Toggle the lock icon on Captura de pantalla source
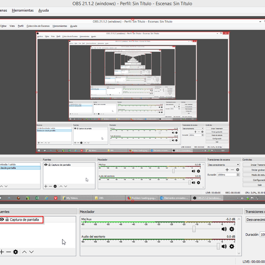Viewport: 265px width, 265px height. [x=7, y=220]
